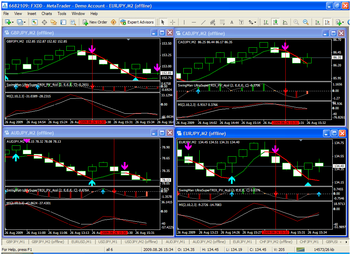This screenshot has height=254, width=351.
Task: Open the New Chart tool
Action: tap(8, 22)
